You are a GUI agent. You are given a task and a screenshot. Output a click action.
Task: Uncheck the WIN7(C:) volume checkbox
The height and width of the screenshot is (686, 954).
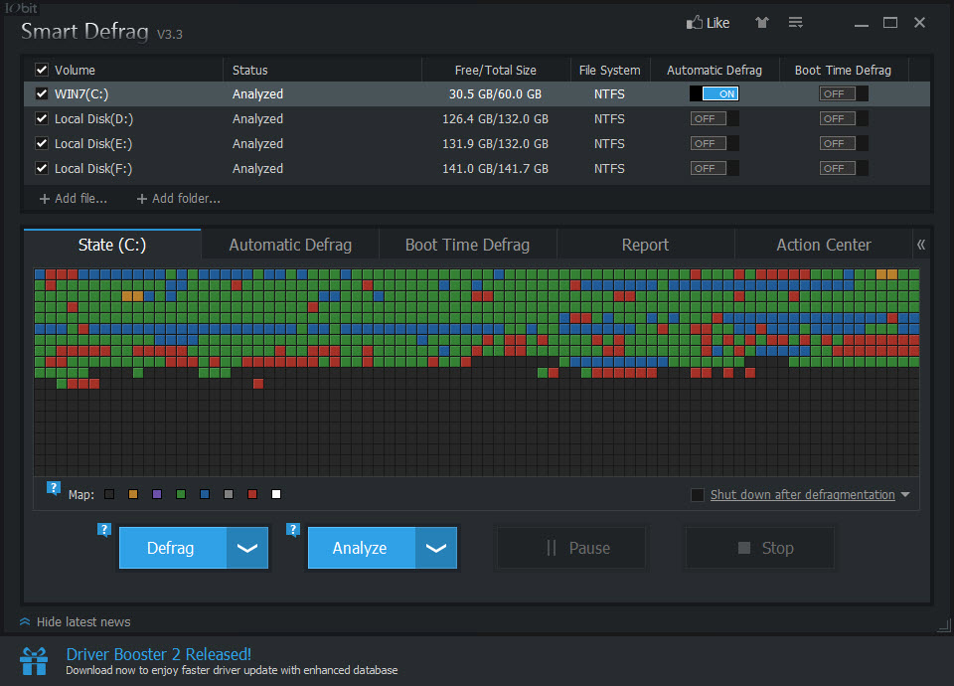point(42,93)
